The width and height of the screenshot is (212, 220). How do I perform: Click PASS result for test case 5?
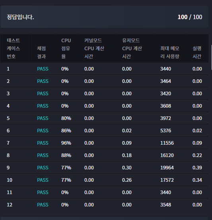pos(43,118)
